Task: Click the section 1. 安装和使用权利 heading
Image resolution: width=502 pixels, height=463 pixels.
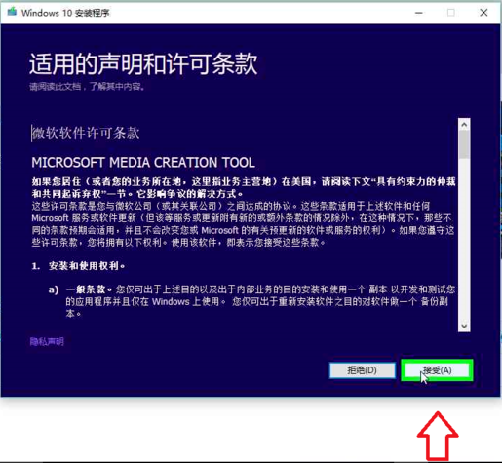Action: pos(78,266)
